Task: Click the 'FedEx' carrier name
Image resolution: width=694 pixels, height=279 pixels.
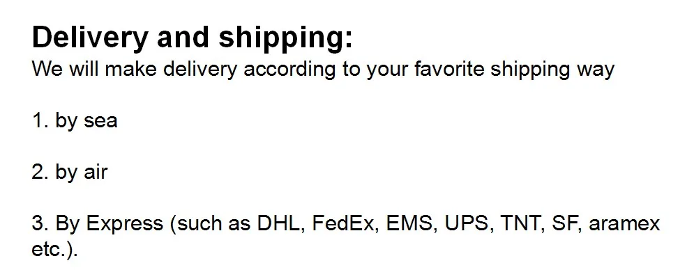Action: pyautogui.click(x=346, y=224)
